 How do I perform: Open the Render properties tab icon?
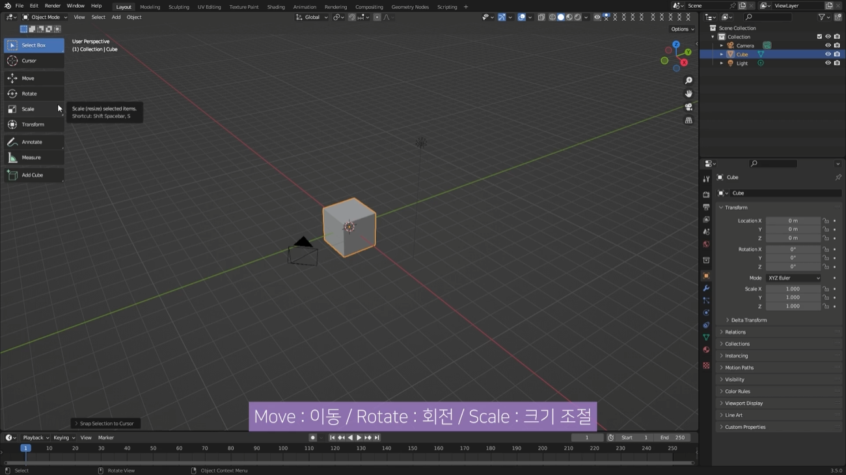[706, 194]
